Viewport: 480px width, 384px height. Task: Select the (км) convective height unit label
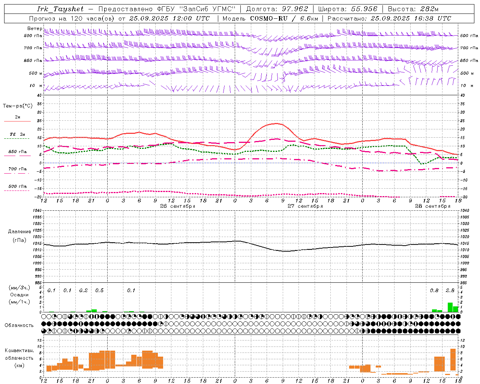point(19,365)
